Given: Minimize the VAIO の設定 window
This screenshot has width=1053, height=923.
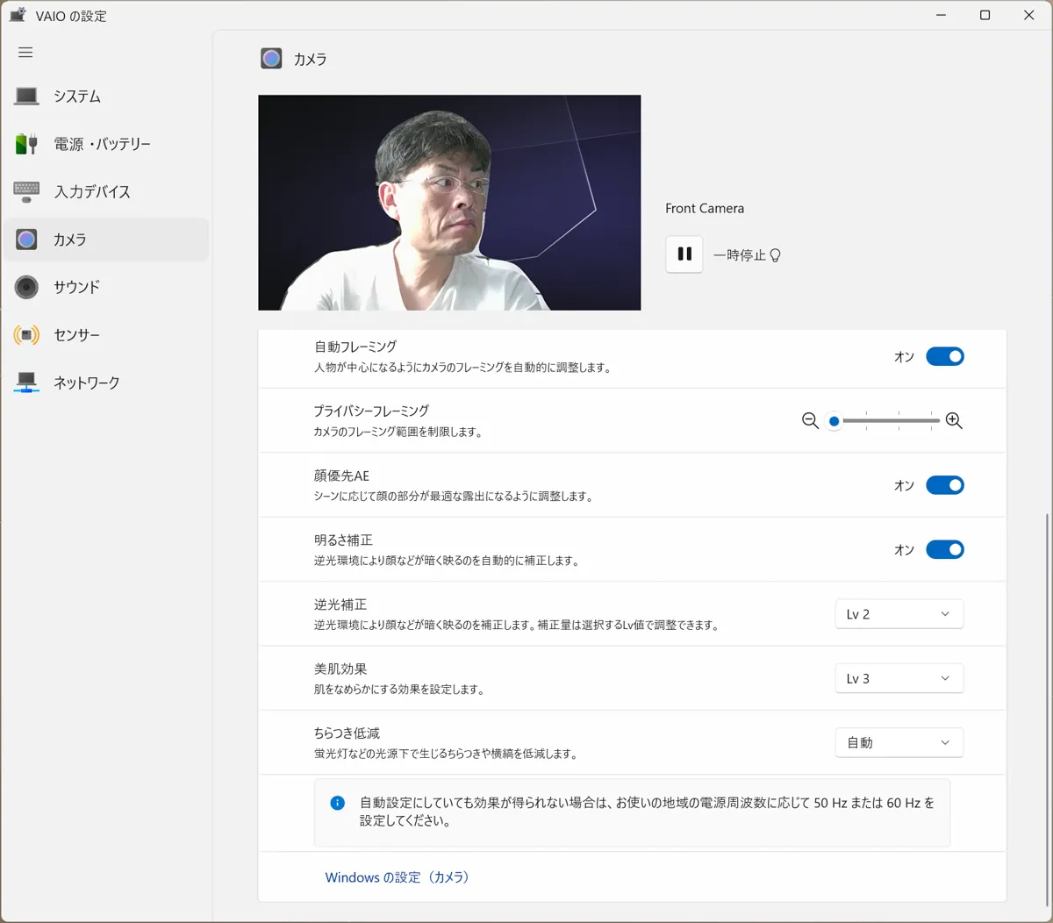Looking at the screenshot, I should coord(941,15).
